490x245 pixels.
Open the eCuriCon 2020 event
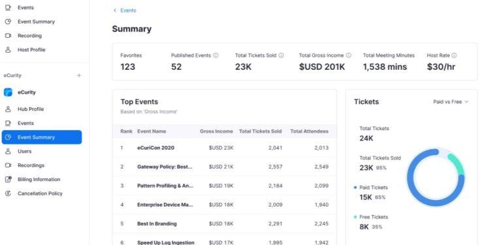click(155, 148)
